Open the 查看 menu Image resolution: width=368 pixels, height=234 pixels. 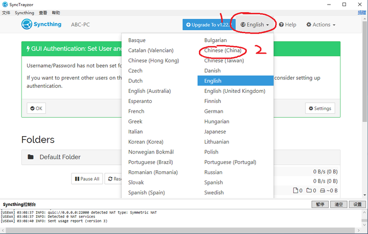click(43, 13)
